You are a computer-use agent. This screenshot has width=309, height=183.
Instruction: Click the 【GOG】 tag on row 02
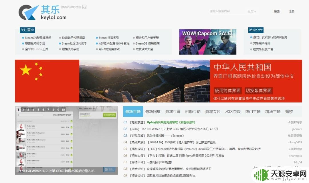(x=134, y=129)
